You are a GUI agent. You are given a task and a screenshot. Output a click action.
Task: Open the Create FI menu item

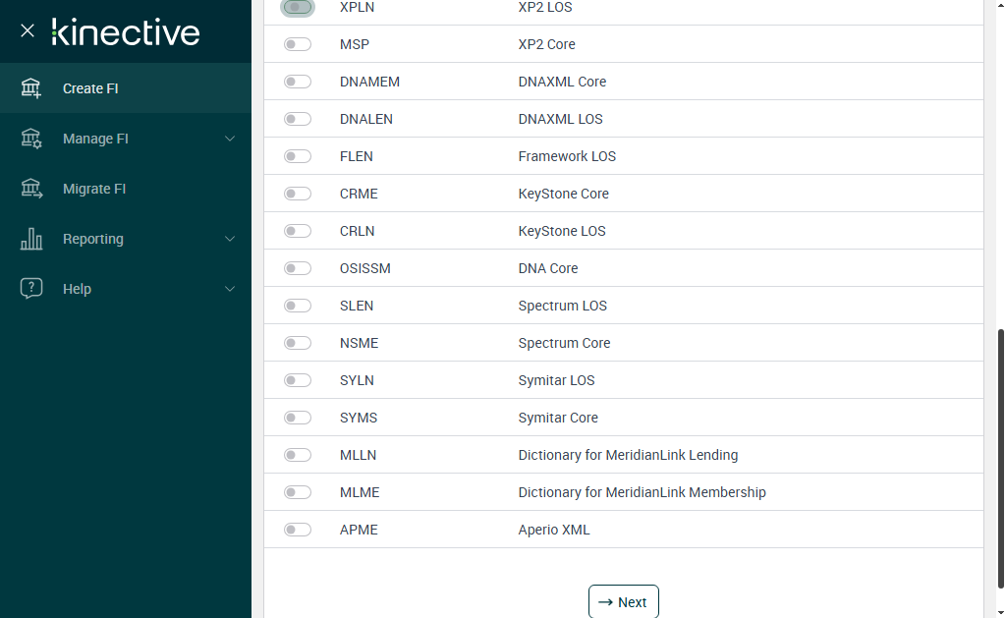[126, 87]
